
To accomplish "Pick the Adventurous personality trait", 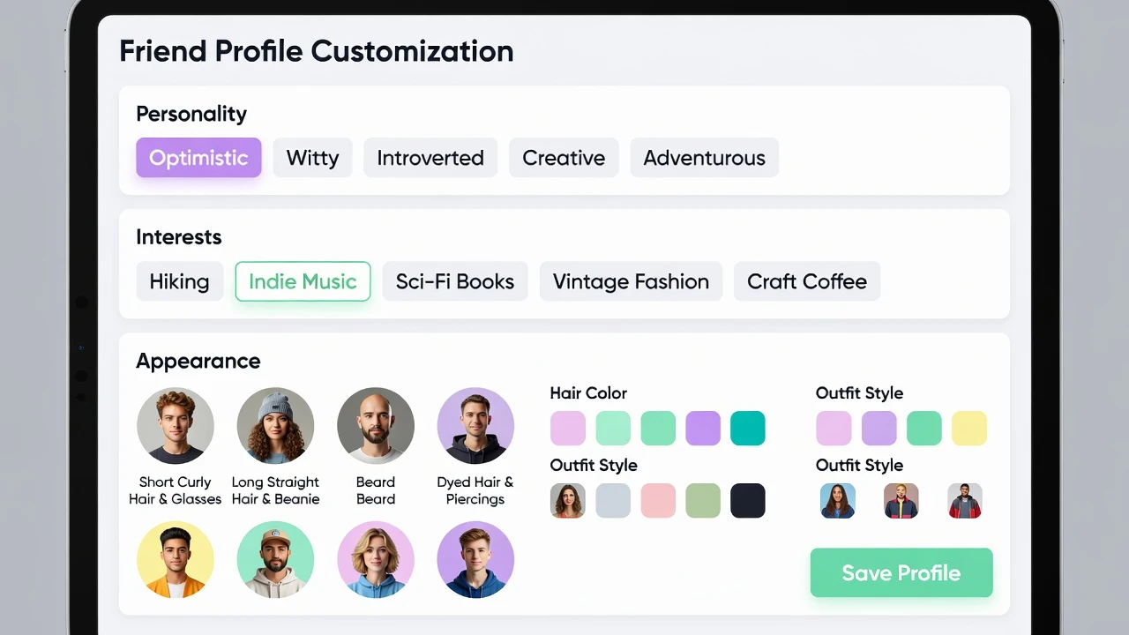I will [704, 158].
